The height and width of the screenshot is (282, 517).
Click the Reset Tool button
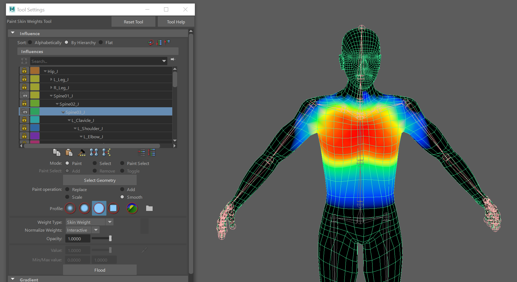(133, 22)
